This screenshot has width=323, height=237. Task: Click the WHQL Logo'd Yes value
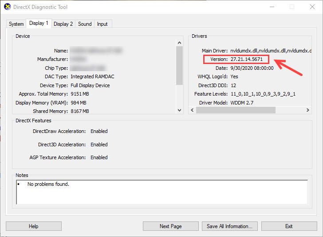tap(234, 76)
